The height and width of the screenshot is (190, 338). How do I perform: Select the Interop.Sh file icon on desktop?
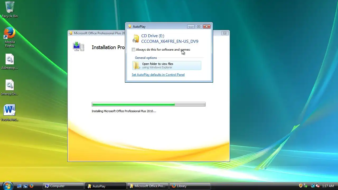click(10, 88)
